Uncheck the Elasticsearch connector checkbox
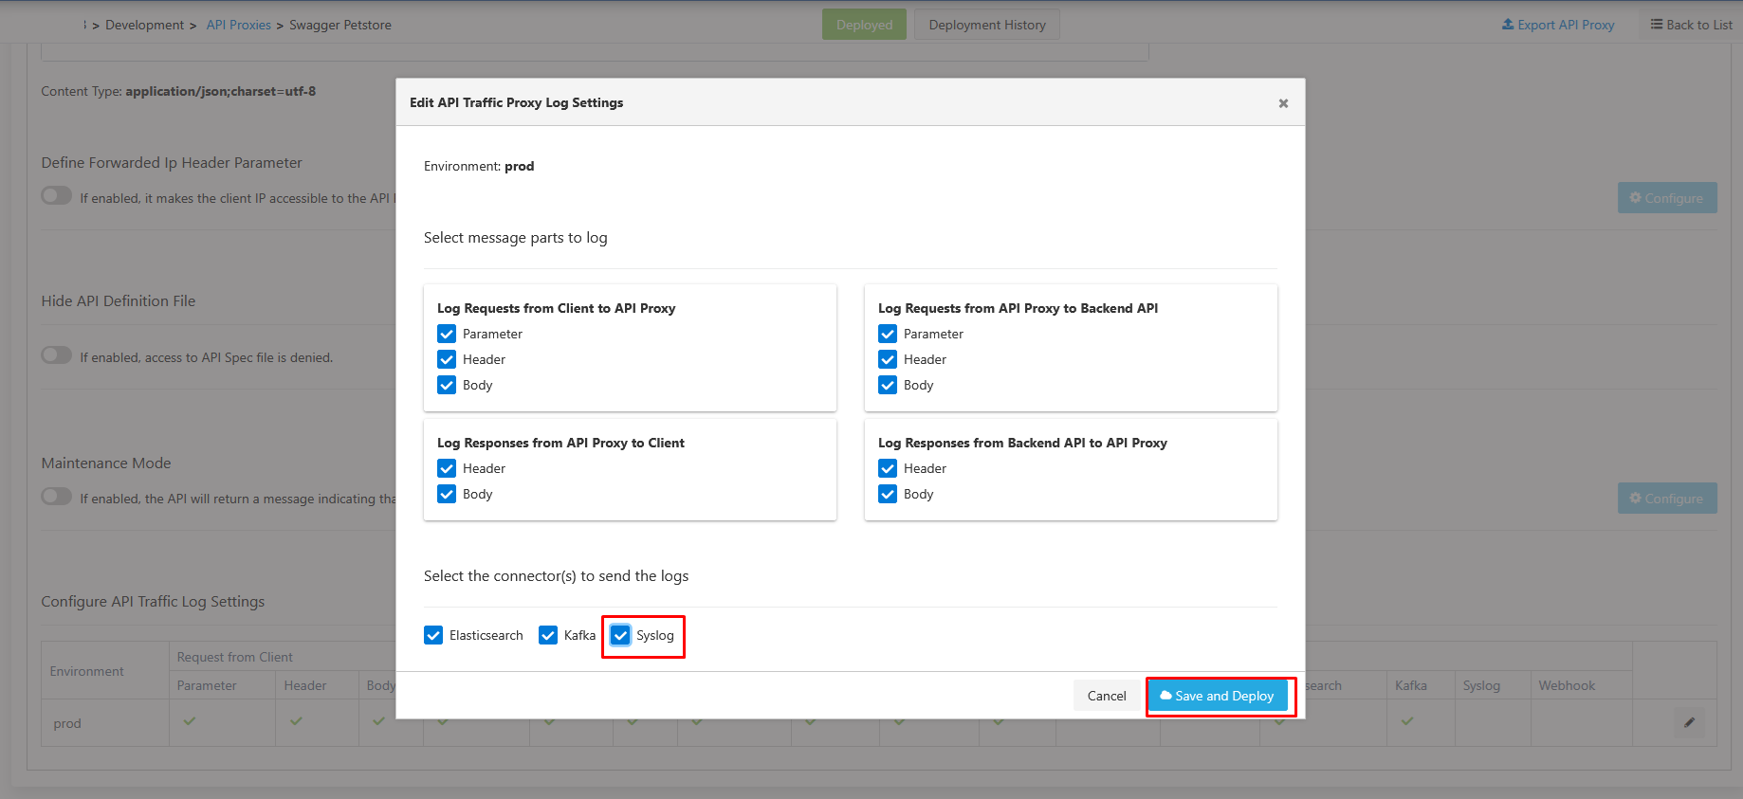Screen dimensions: 1743x799 point(433,635)
